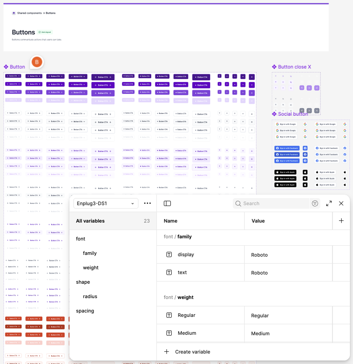The width and height of the screenshot is (353, 364).
Task: Click the orange B avatar near the Button section
Action: [x=37, y=62]
